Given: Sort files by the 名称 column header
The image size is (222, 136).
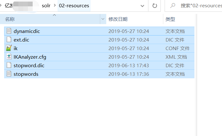Looking at the screenshot, I should (50, 19).
